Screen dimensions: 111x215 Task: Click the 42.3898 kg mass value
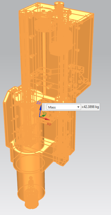click(x=91, y=107)
